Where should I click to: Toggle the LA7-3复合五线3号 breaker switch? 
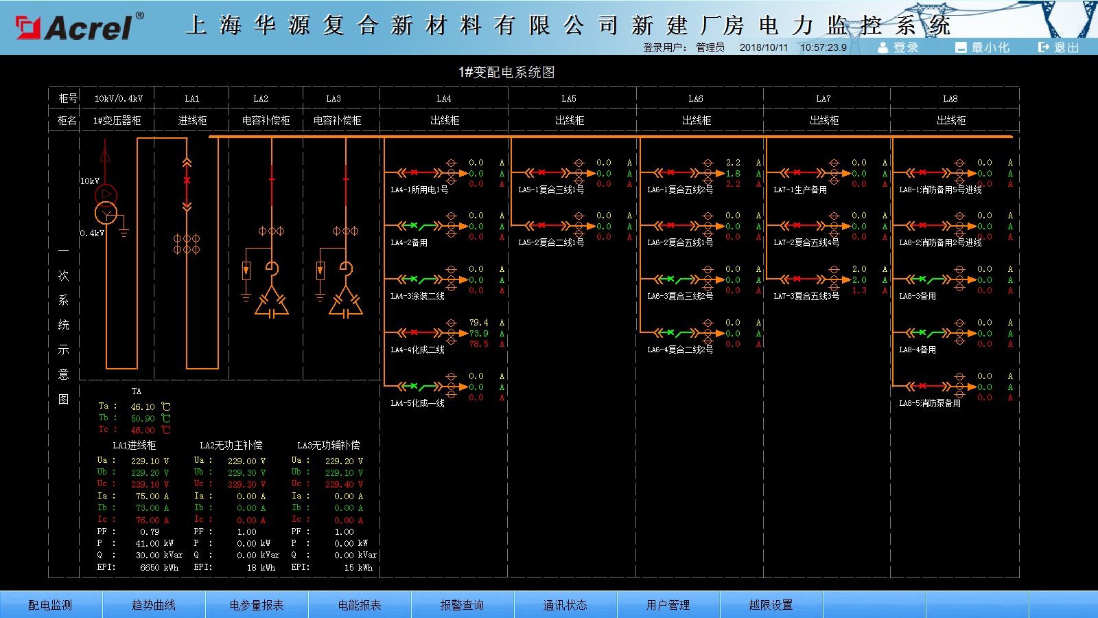pos(802,279)
